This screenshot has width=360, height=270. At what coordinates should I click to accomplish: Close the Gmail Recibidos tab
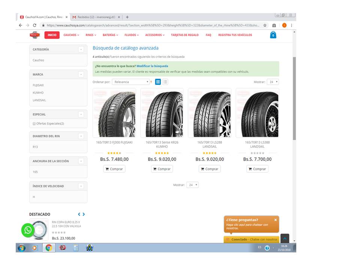119,17
